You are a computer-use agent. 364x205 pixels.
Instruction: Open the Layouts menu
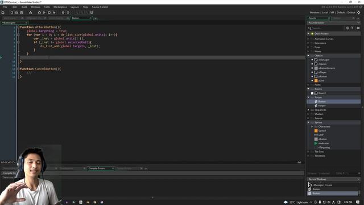pyautogui.click(x=75, y=7)
